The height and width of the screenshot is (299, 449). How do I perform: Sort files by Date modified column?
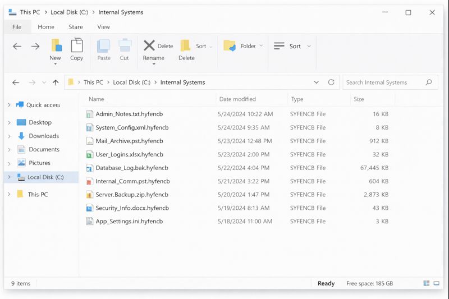click(237, 99)
